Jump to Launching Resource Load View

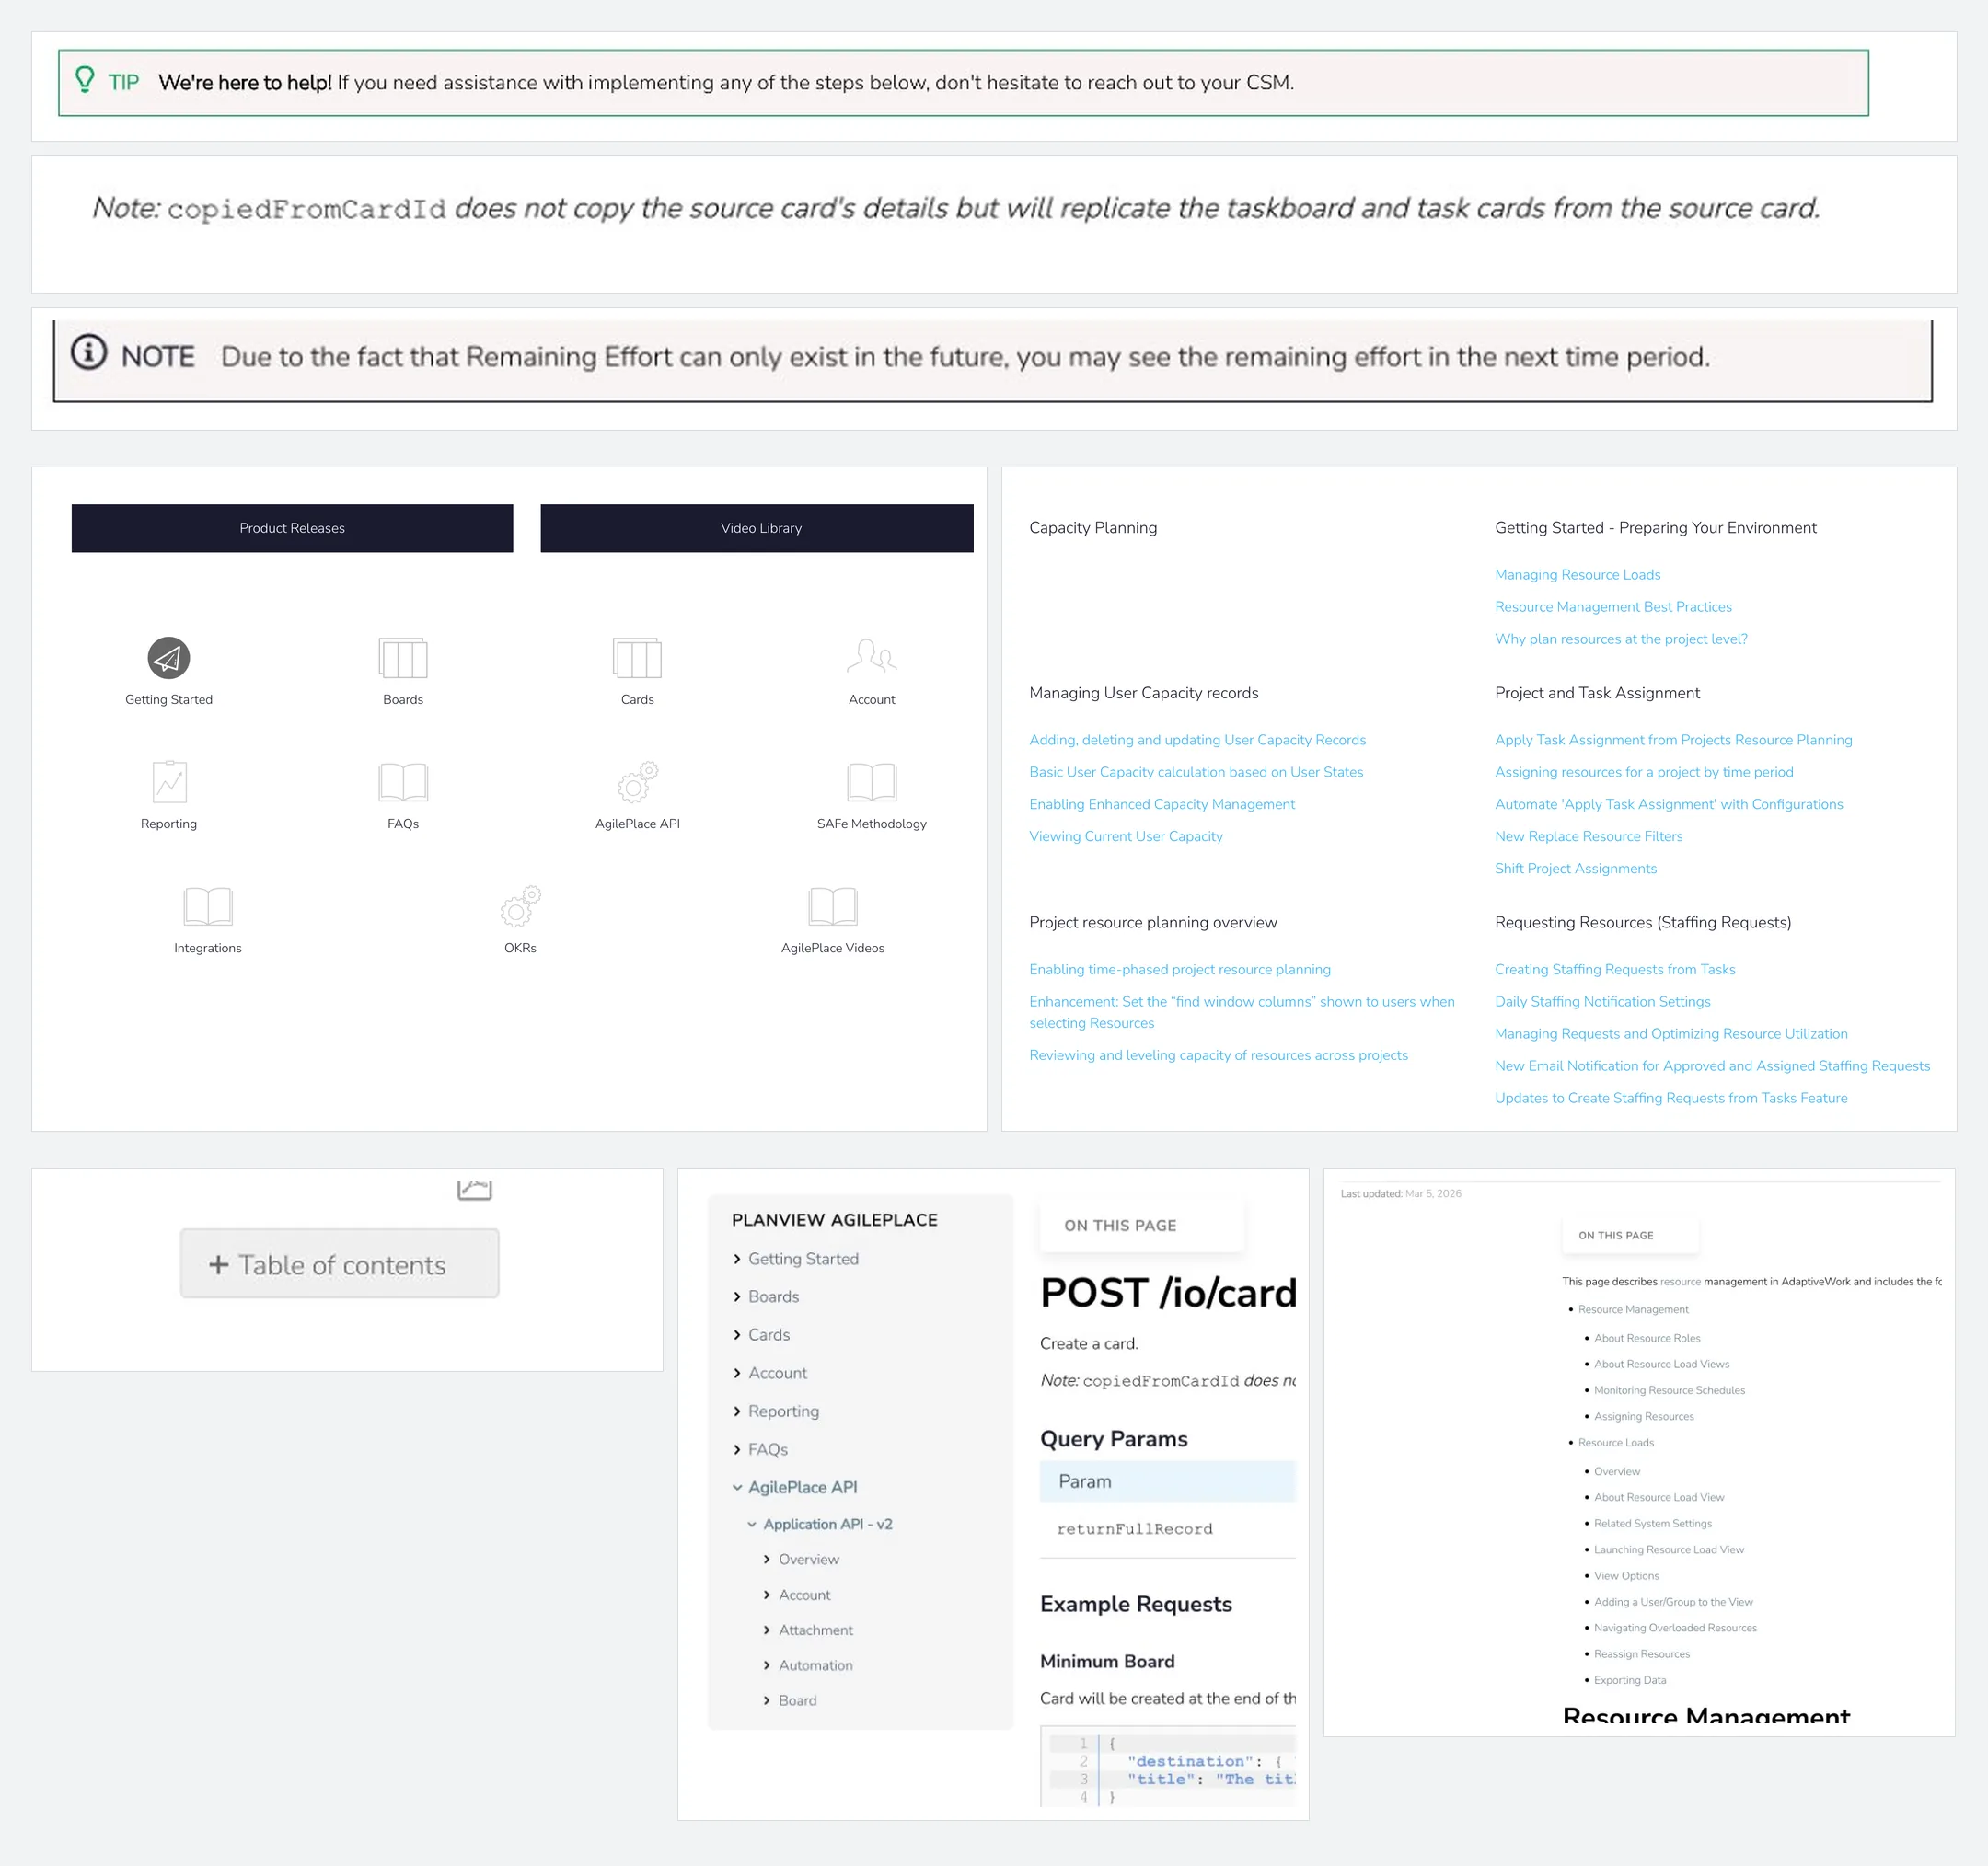1669,1549
